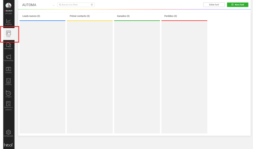Click the Buscar e/ou filtrar field

pyautogui.click(x=76, y=5)
